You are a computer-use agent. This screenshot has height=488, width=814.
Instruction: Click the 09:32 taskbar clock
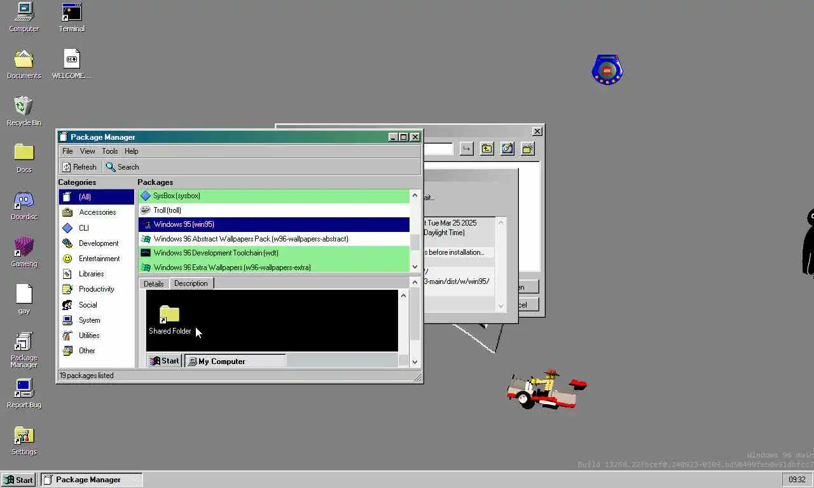tap(797, 480)
